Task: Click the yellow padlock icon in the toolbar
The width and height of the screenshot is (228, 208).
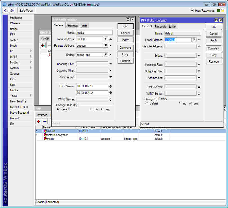Action: click(x=223, y=11)
